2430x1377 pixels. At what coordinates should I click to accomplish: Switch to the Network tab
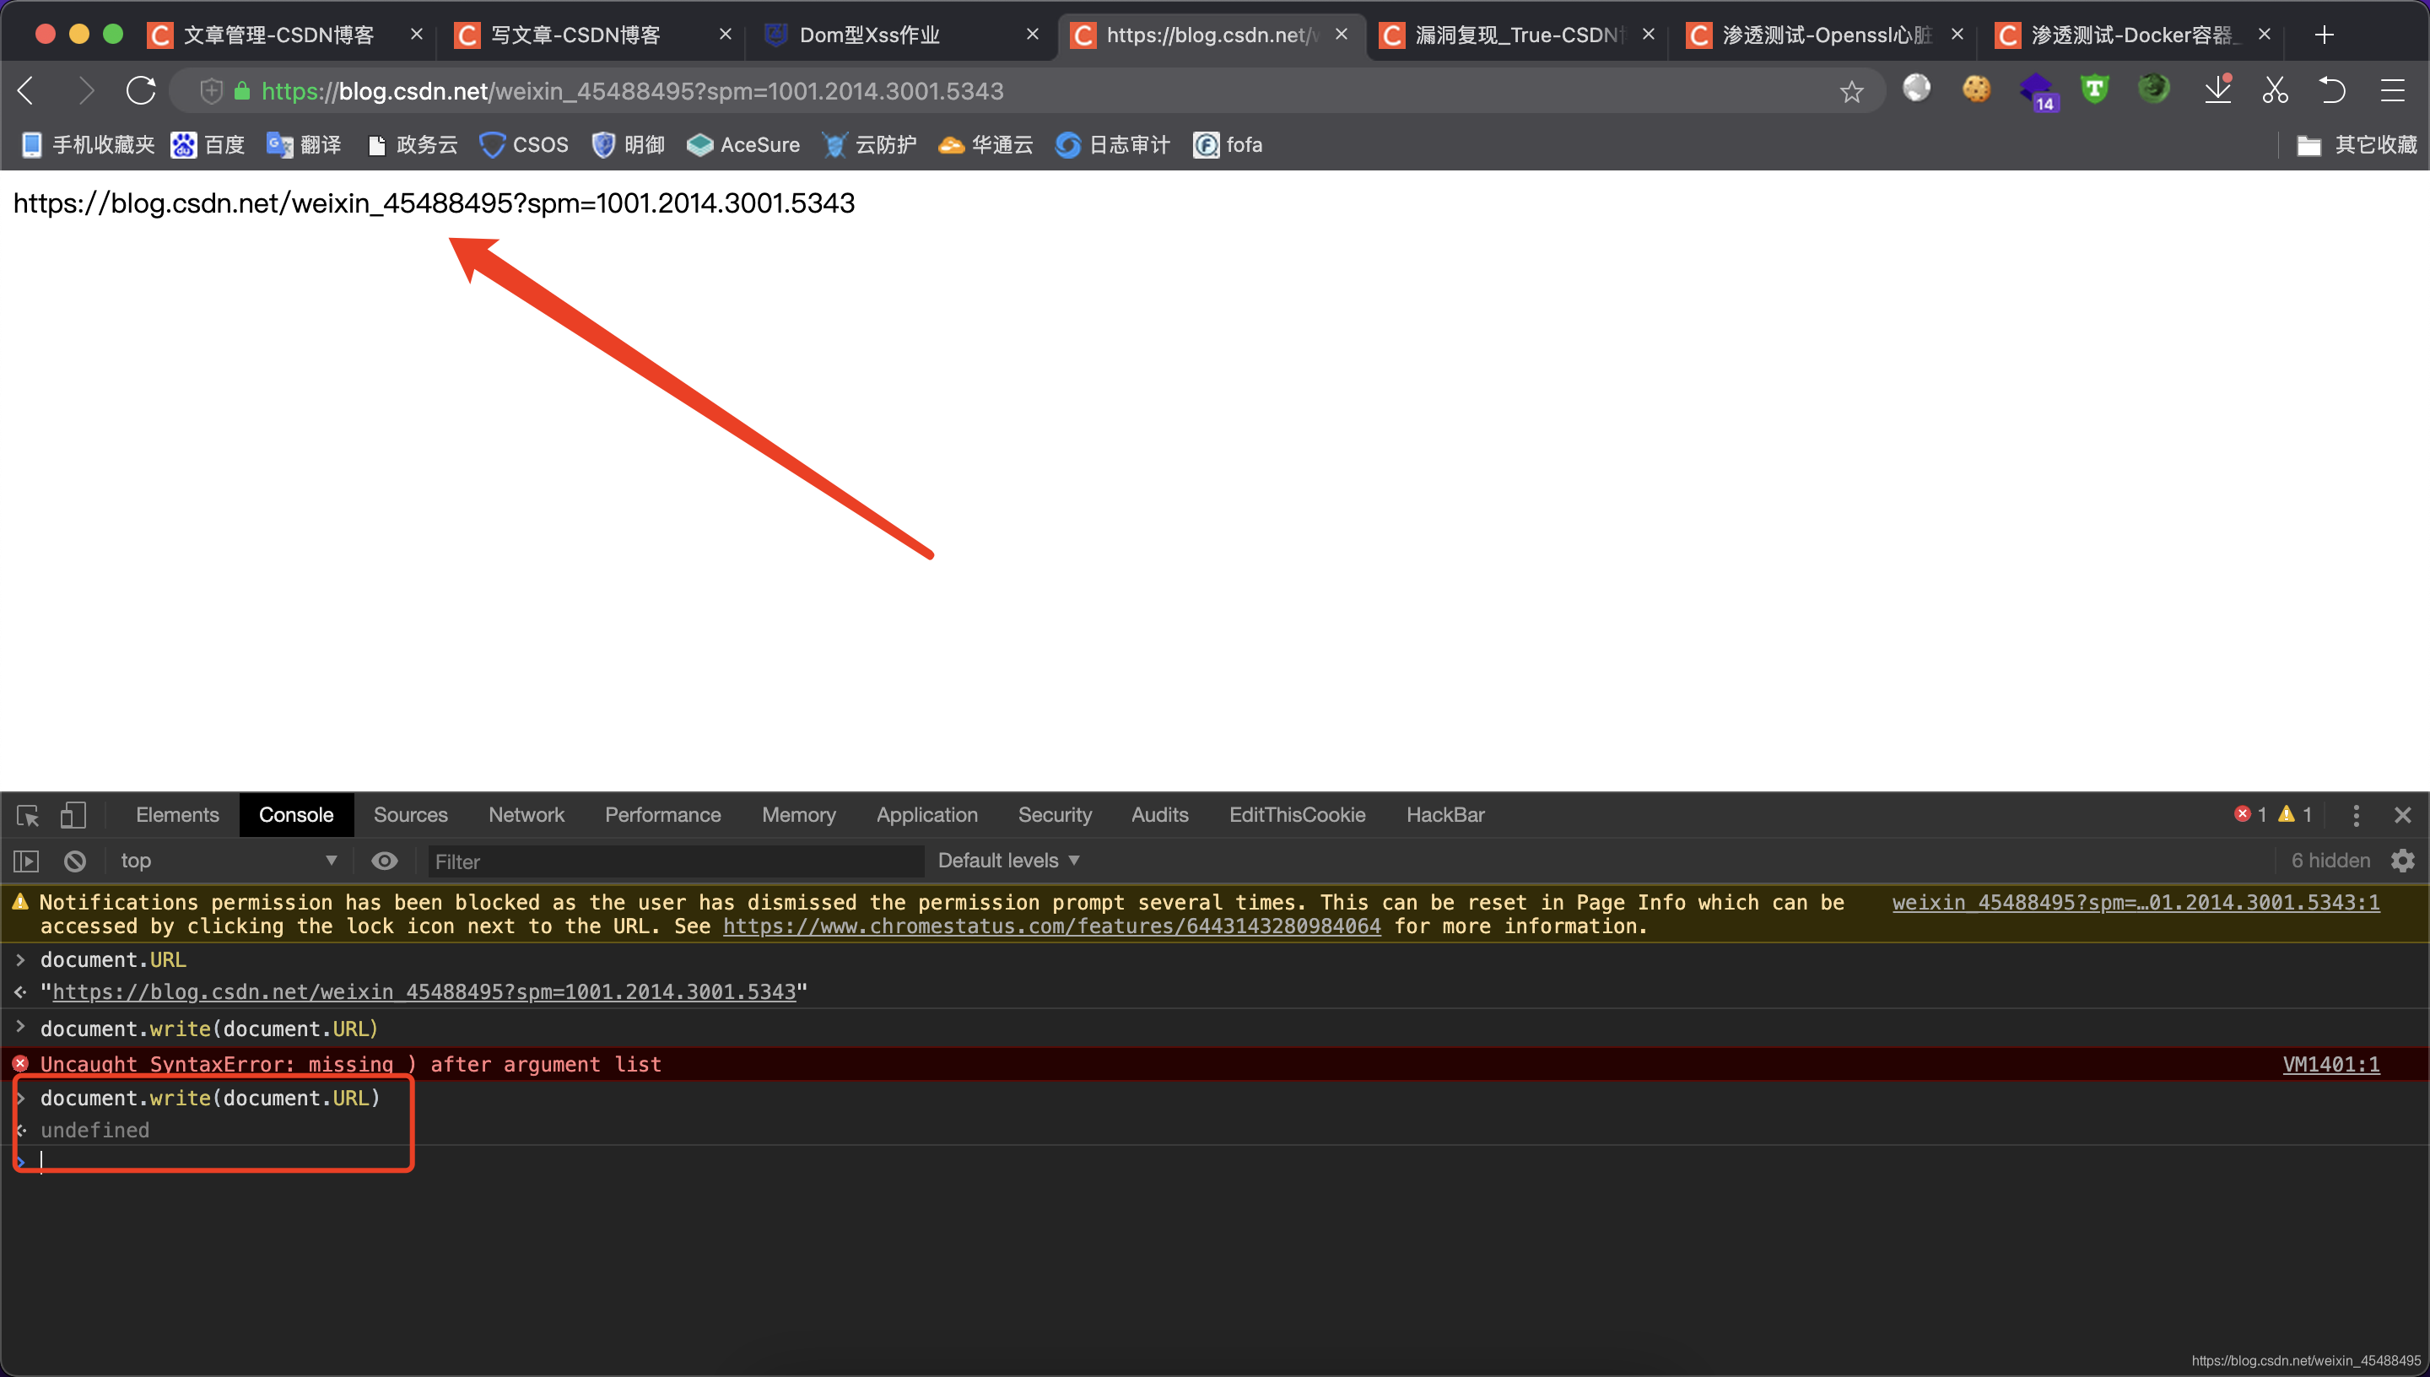(526, 815)
